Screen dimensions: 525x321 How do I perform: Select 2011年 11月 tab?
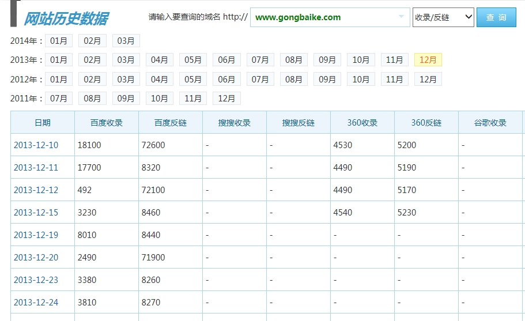click(193, 99)
